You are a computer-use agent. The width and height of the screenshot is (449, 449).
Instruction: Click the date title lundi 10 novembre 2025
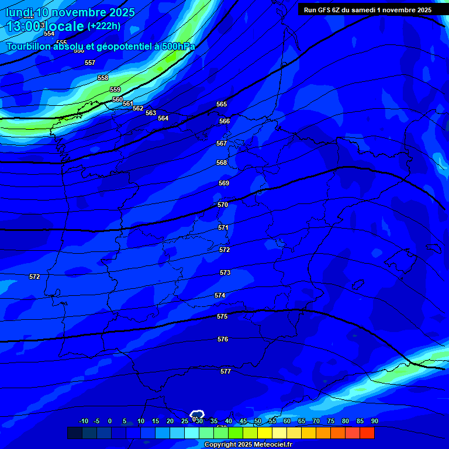[x=70, y=12]
